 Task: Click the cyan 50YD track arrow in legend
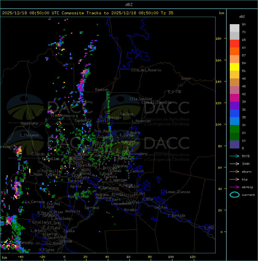click(234, 156)
